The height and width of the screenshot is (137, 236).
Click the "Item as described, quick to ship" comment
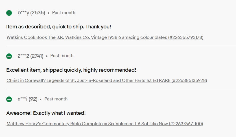pyautogui.click(x=59, y=27)
